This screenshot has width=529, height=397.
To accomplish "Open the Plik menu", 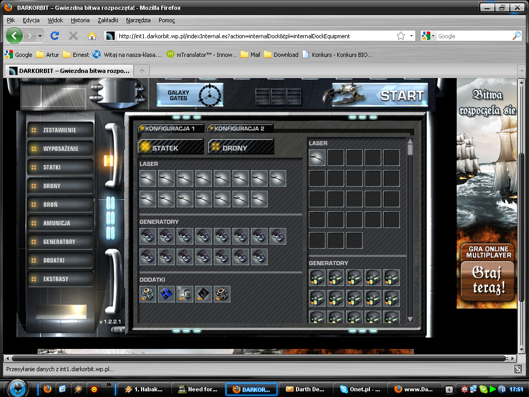I will pos(11,20).
